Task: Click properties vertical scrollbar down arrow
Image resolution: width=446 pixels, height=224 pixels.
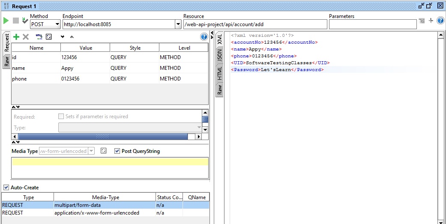Action: pyautogui.click(x=205, y=130)
